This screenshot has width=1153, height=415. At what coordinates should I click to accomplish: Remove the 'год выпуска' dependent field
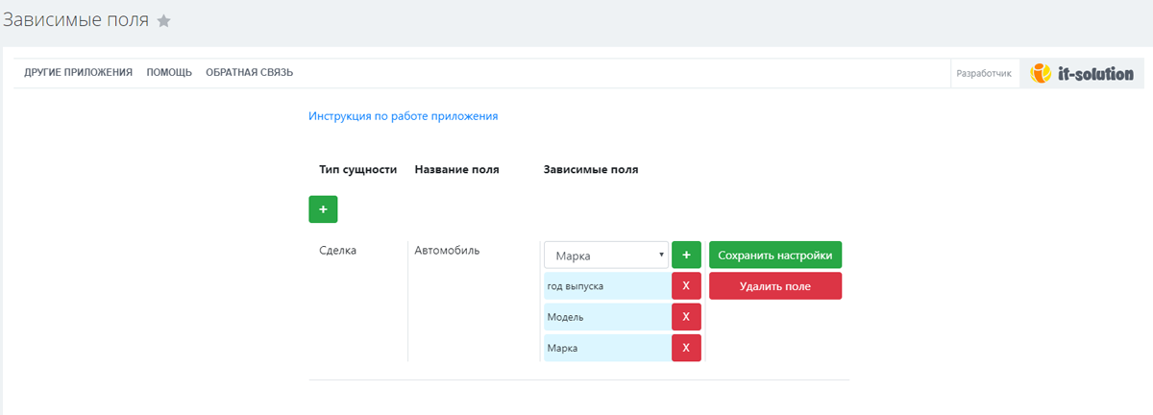pyautogui.click(x=686, y=286)
